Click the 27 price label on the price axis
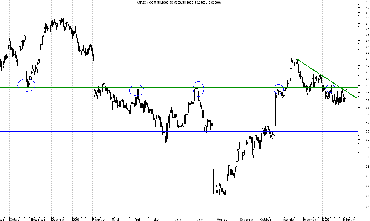The image size is (370, 221). [x=367, y=186]
